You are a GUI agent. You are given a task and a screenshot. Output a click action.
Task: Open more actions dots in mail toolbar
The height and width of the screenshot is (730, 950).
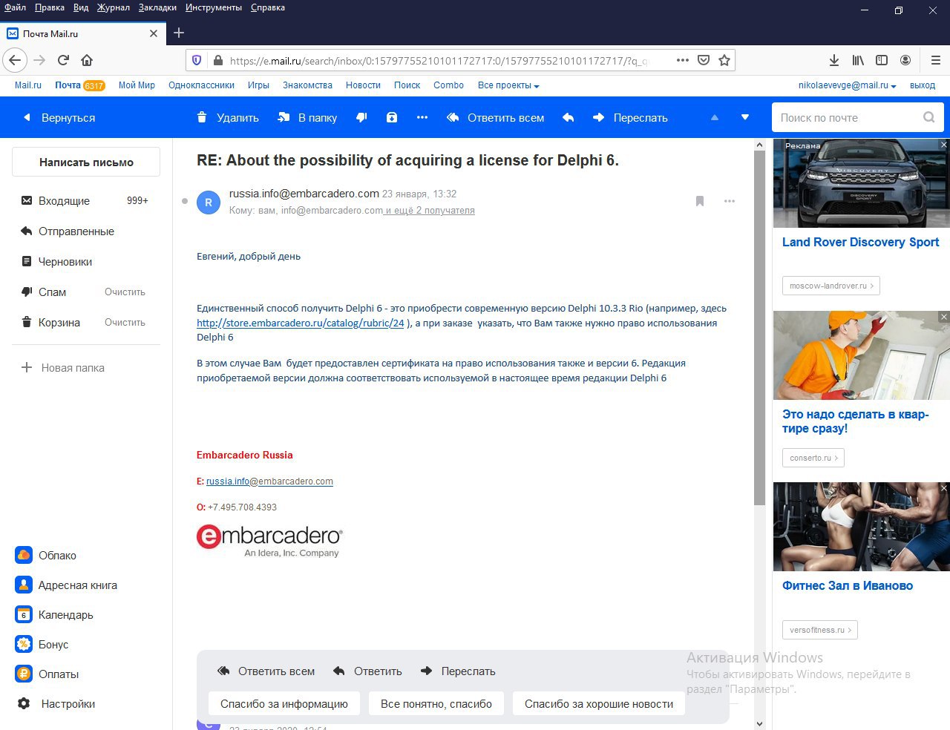tap(422, 117)
